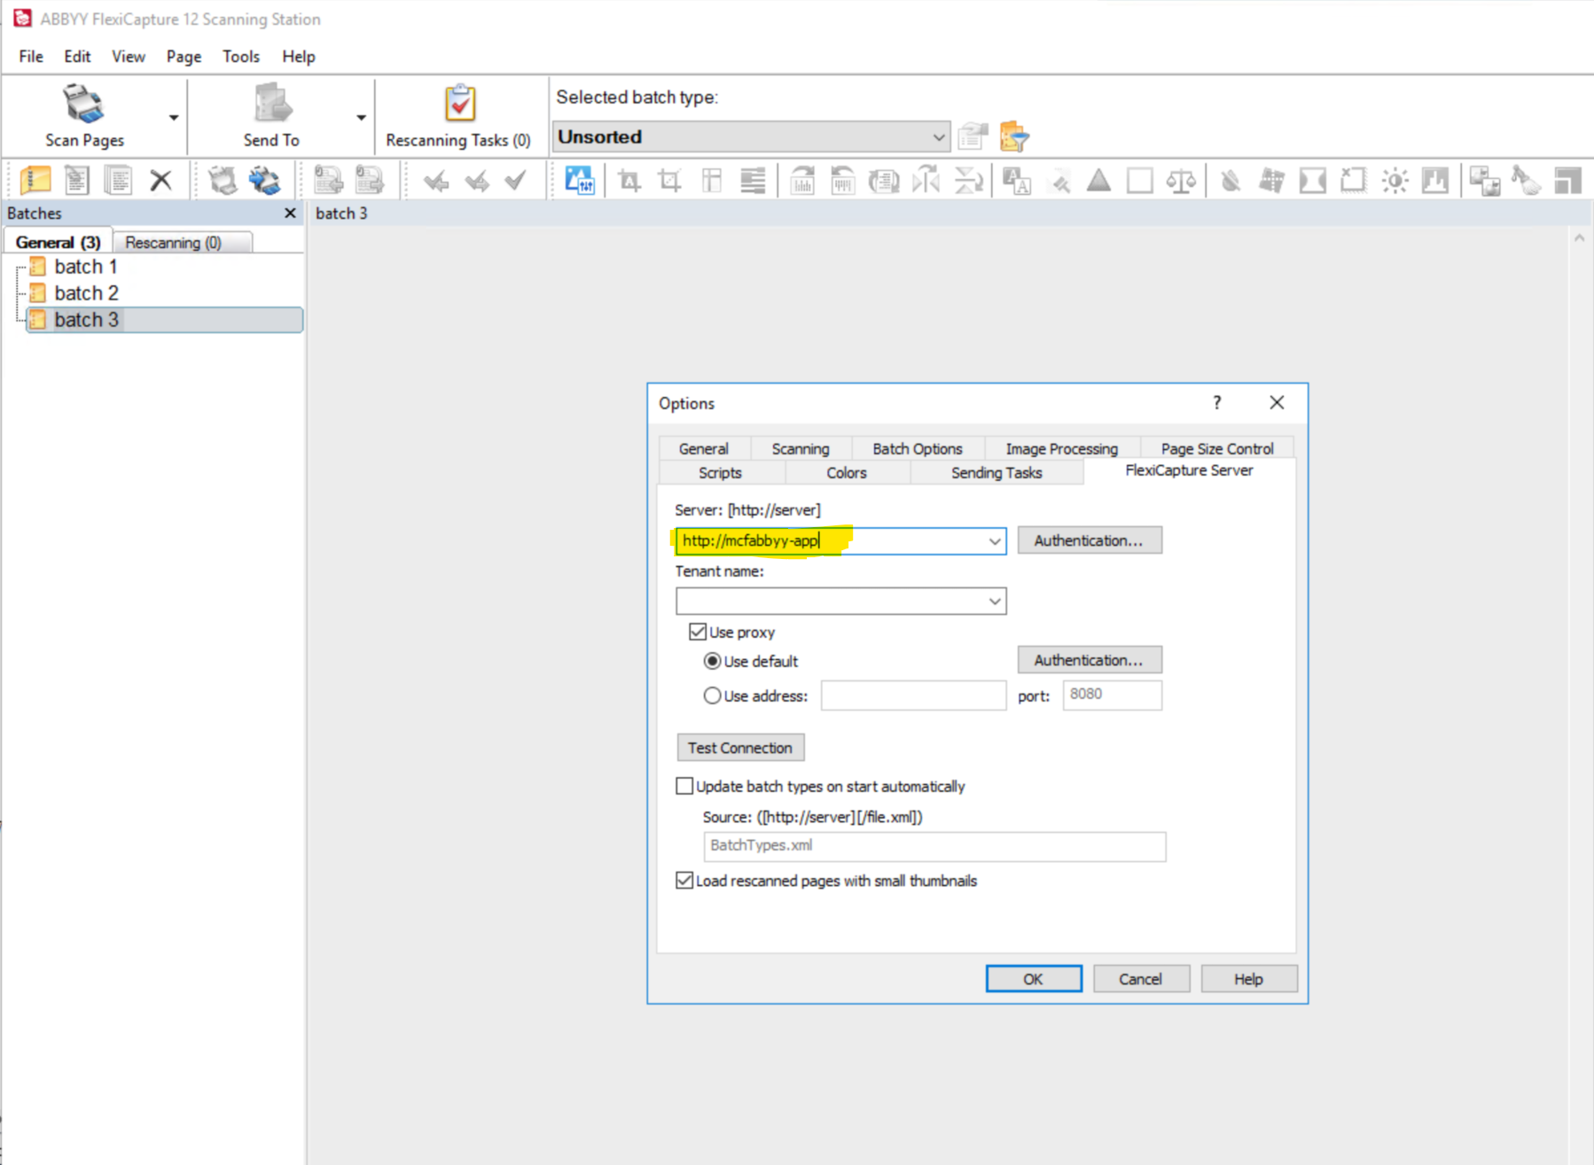The height and width of the screenshot is (1165, 1594).
Task: Switch to the Batch Options tab
Action: point(918,448)
